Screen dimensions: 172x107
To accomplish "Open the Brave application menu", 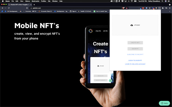I will [8, 1].
